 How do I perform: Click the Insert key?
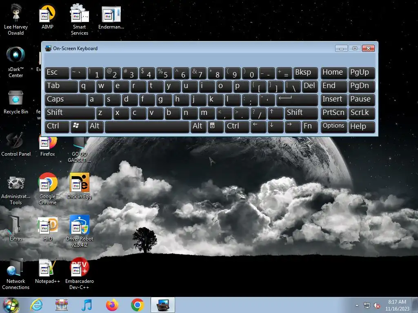(334, 100)
